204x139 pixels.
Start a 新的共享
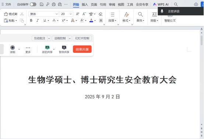point(47,50)
